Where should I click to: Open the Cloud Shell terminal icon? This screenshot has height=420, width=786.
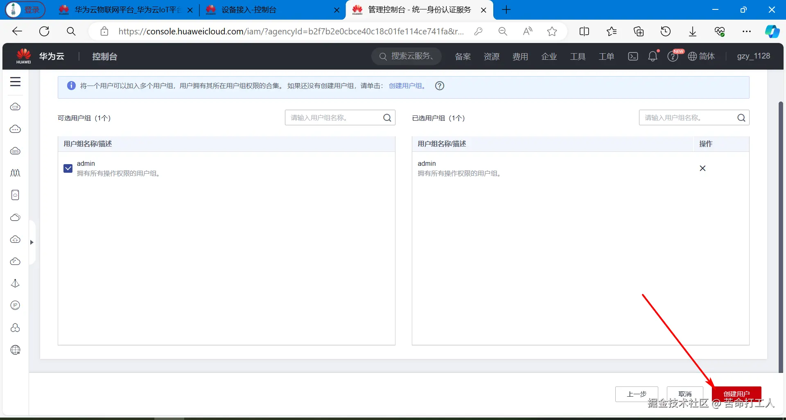tap(632, 56)
